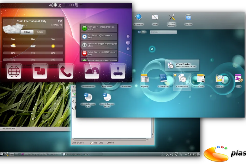Select Julius Caesar busy contact
Viewport: 246px width, 164px height.
99,53
